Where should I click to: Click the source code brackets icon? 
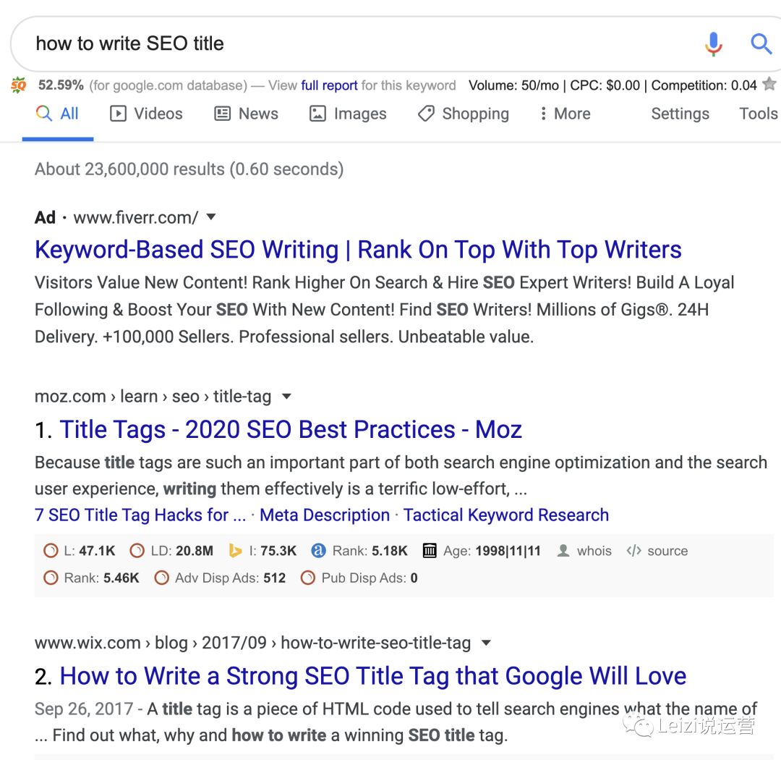[633, 551]
